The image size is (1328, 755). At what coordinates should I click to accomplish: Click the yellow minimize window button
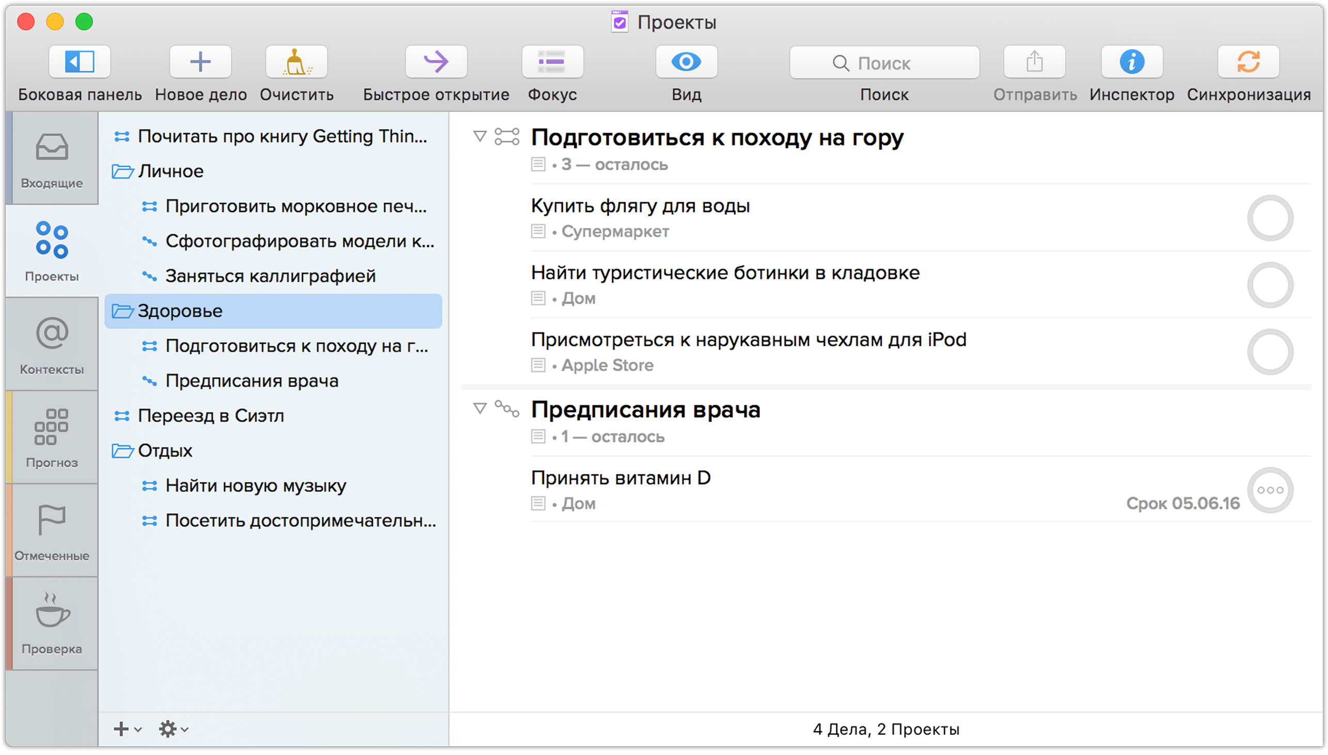[x=54, y=22]
